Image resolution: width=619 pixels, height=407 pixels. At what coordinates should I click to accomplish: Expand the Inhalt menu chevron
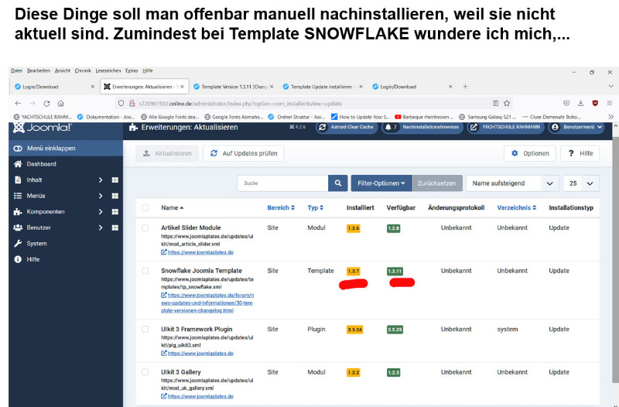tap(101, 180)
